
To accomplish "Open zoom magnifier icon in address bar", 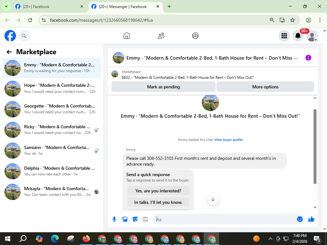I will [x=272, y=20].
